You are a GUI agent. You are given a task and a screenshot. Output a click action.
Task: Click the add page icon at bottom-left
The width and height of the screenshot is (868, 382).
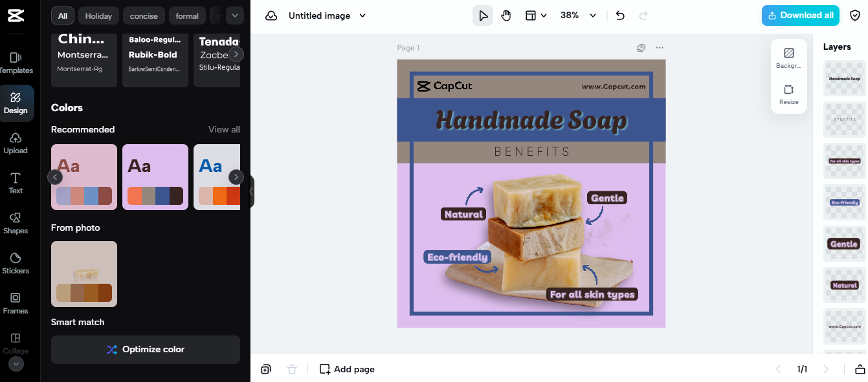266,369
